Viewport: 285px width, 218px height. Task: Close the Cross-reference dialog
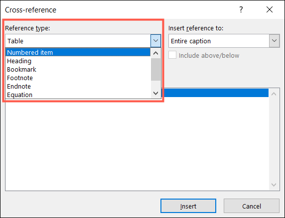pyautogui.click(x=270, y=9)
